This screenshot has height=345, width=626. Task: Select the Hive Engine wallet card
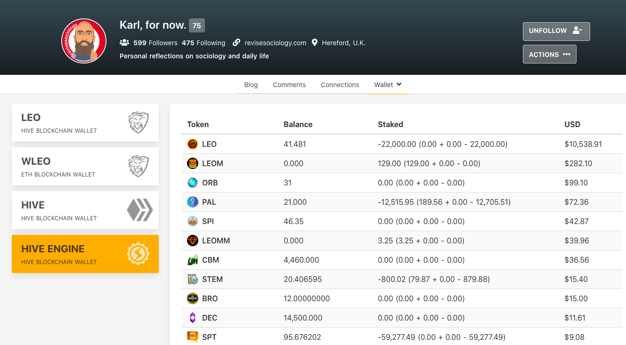pyautogui.click(x=85, y=254)
